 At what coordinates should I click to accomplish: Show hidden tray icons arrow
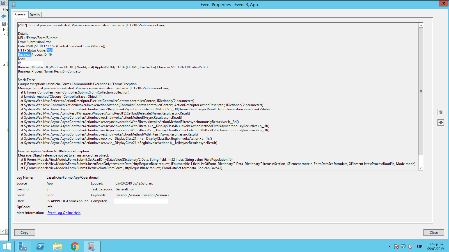[x=390, y=247]
